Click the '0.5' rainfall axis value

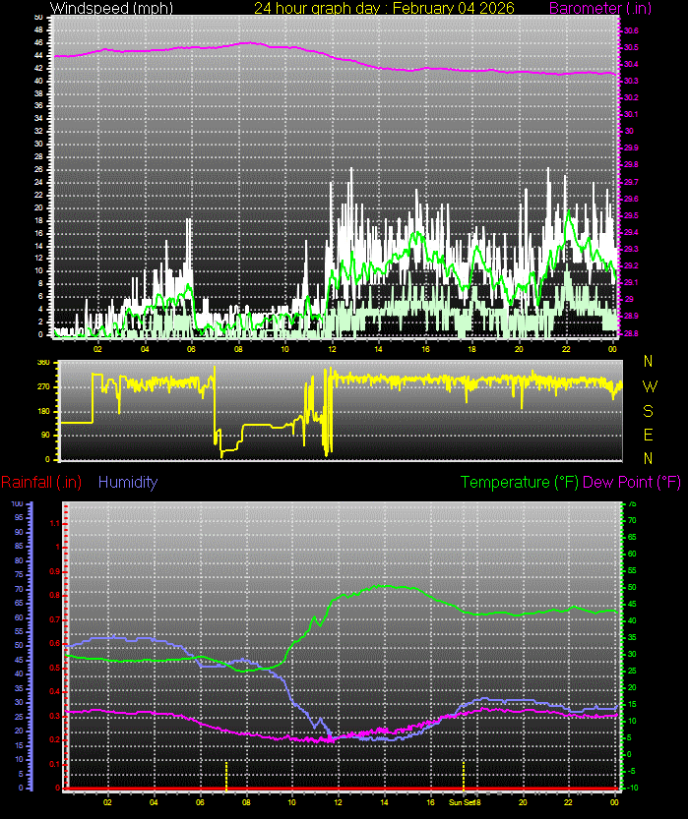pyautogui.click(x=54, y=668)
